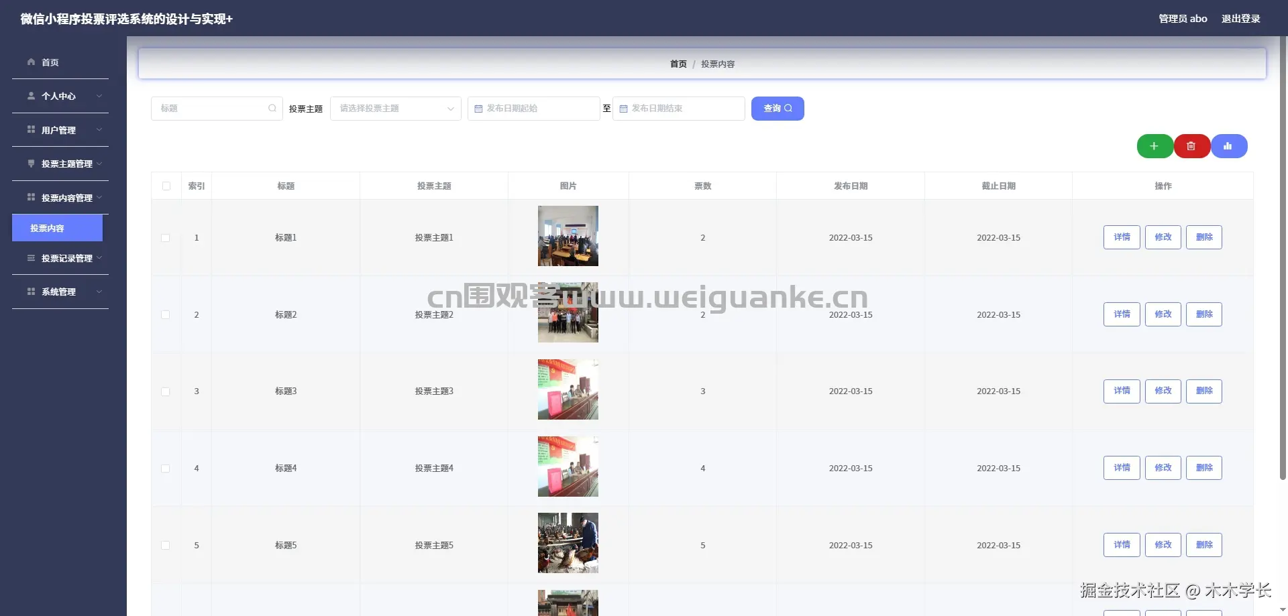Toggle the select-all checkbox in table header
The height and width of the screenshot is (616, 1288).
166,186
